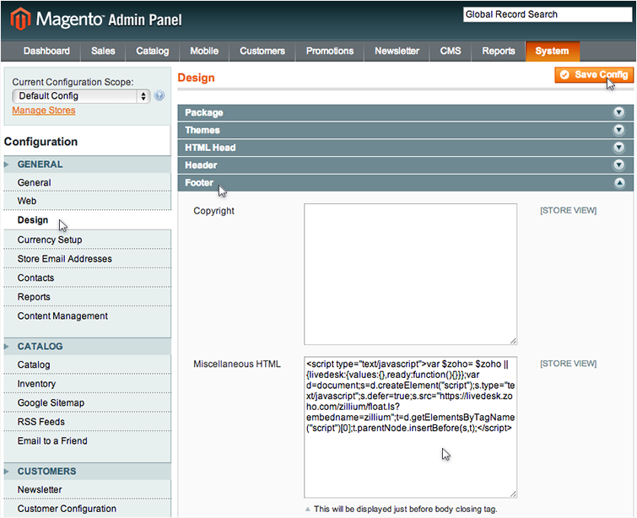Select Store Email Addresses configuration
Viewport: 637px width, 518px height.
point(64,259)
